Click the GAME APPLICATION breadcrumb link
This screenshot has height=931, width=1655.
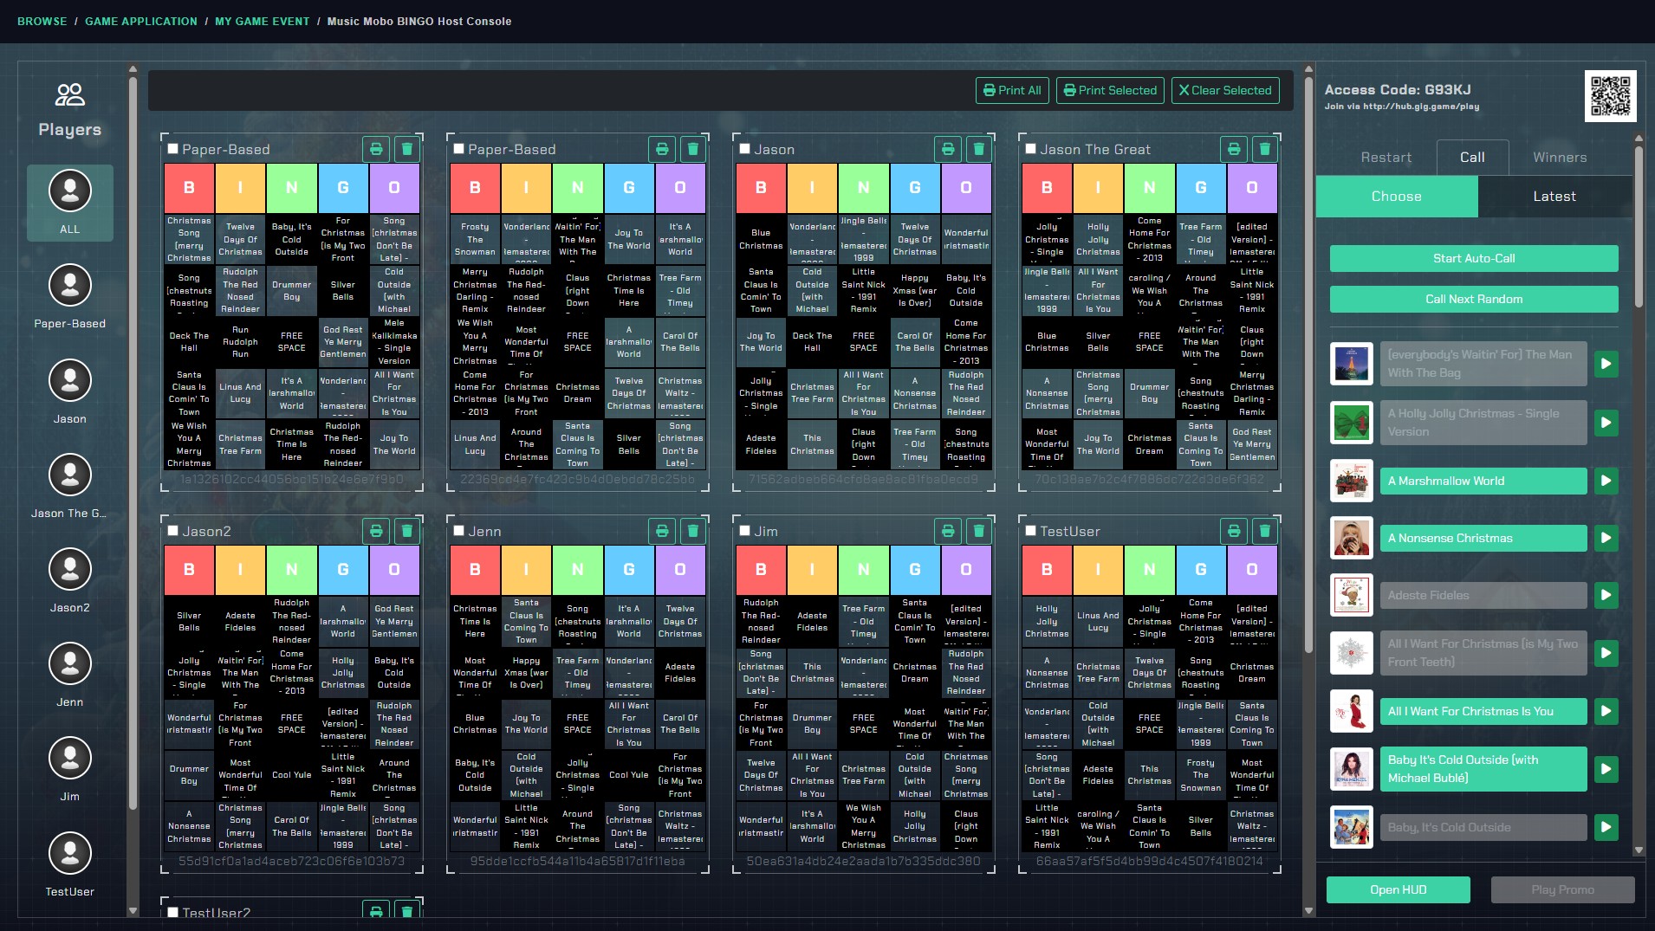coord(141,22)
